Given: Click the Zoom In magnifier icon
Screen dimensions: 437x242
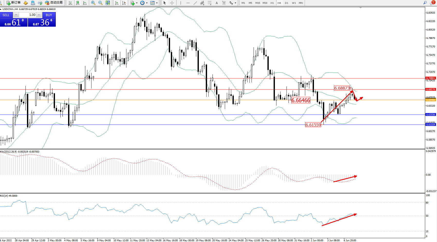Looking at the screenshot, I should point(93,3).
